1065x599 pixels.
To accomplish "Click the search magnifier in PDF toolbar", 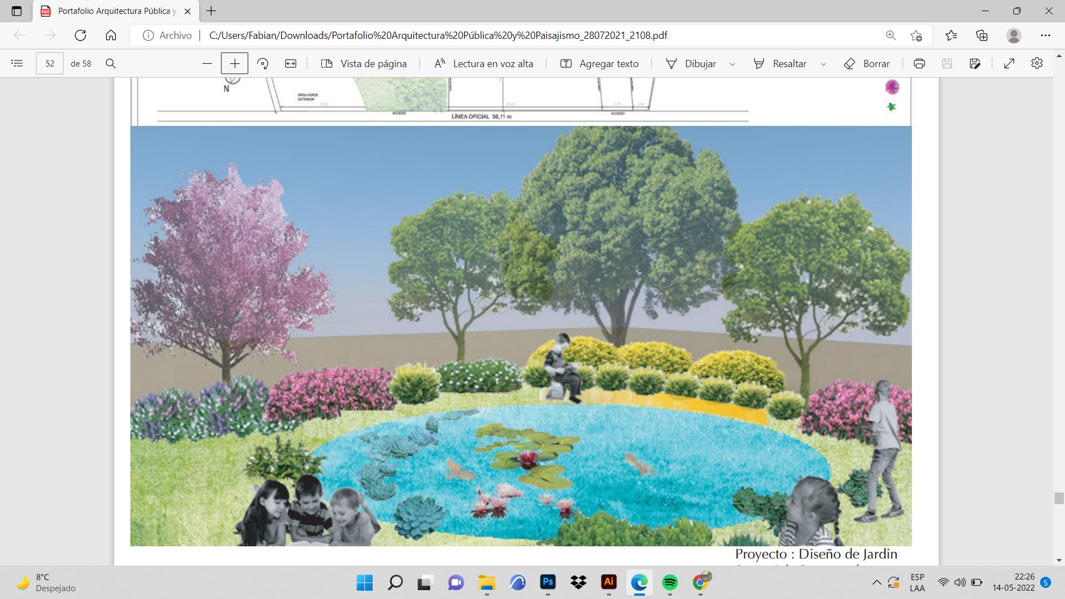I will 110,63.
